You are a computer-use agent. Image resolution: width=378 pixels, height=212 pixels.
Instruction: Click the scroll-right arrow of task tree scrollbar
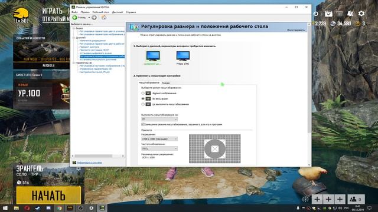coord(123,156)
